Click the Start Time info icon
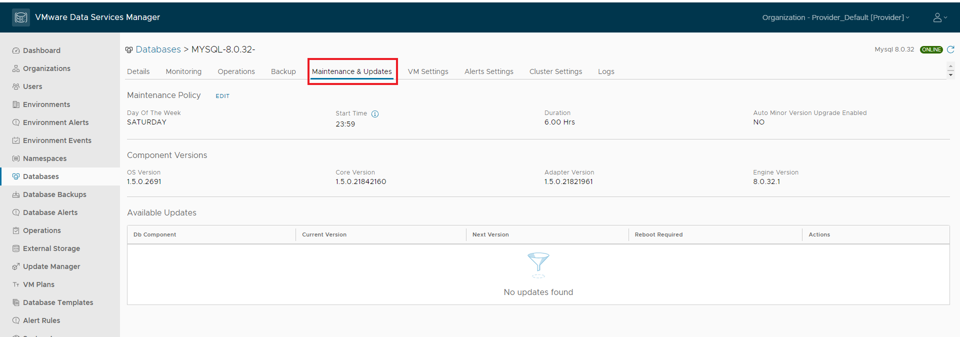The image size is (960, 337). click(x=375, y=114)
